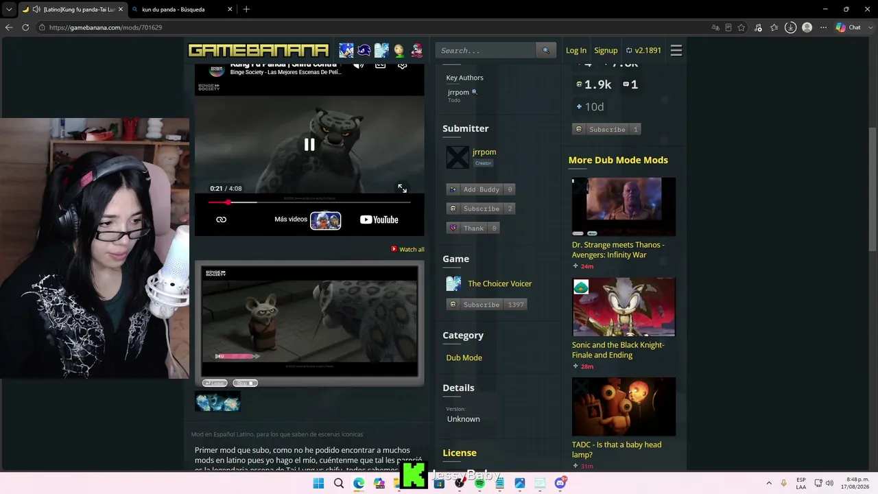Image resolution: width=878 pixels, height=494 pixels.
Task: Select the small blue gallery thumbnail
Action: click(217, 401)
